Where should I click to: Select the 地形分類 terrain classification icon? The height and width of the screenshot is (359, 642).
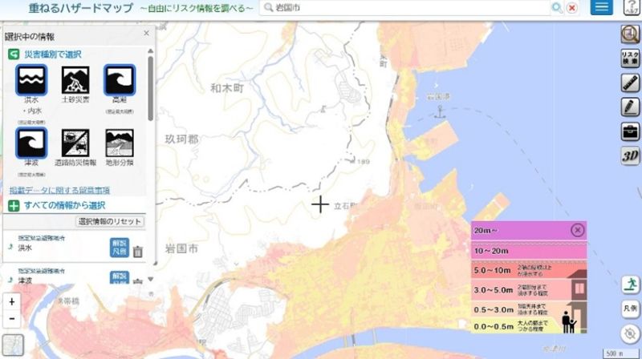[120, 143]
